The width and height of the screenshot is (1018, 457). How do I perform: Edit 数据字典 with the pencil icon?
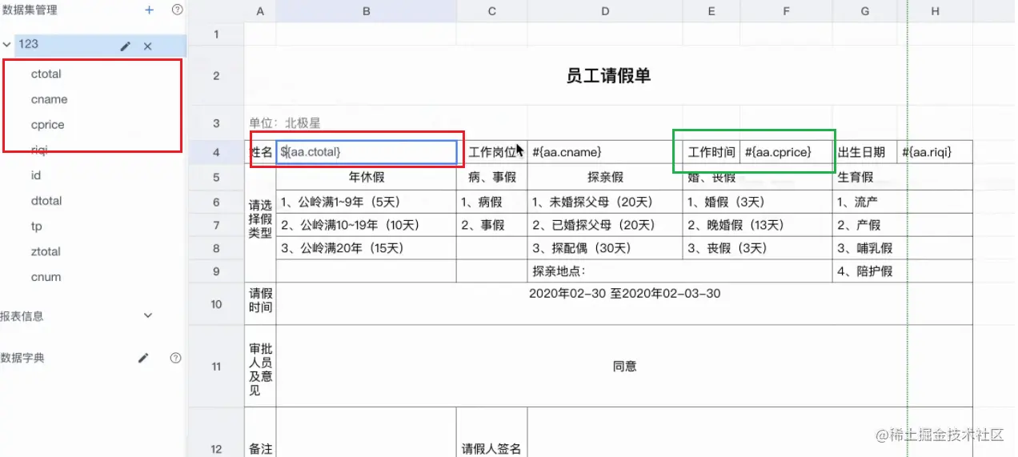(x=143, y=358)
